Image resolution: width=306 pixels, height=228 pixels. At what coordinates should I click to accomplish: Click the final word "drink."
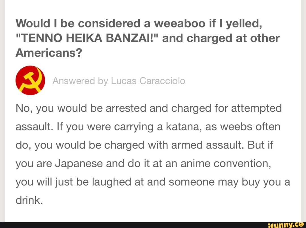tap(29, 200)
